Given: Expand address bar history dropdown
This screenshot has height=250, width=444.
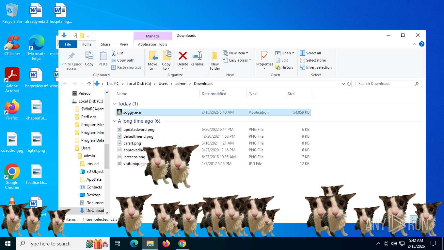Looking at the screenshot, I should click(x=343, y=84).
